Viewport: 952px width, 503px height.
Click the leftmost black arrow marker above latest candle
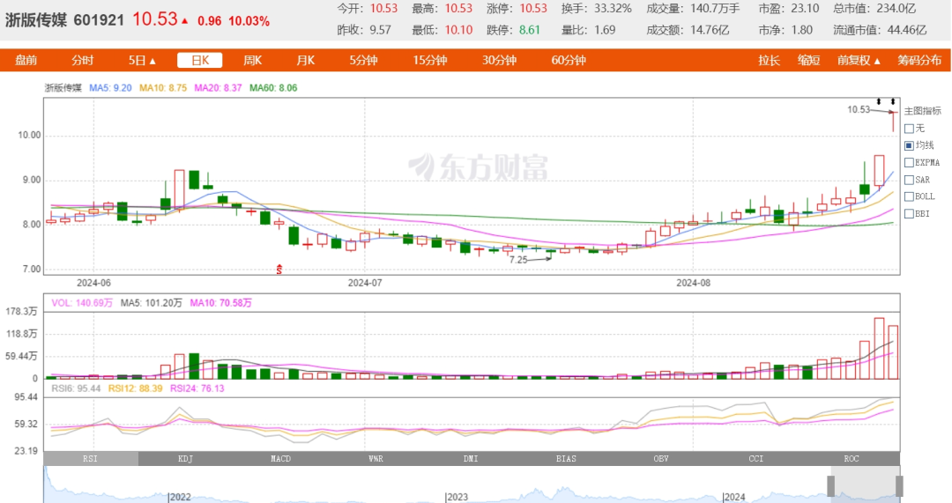click(879, 102)
